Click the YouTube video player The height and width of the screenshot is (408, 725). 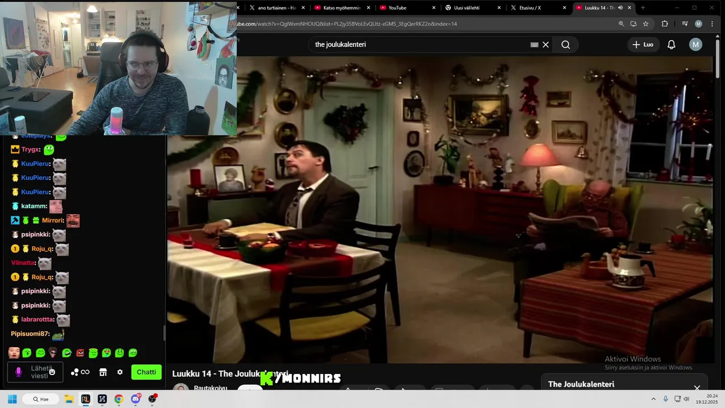coord(440,210)
